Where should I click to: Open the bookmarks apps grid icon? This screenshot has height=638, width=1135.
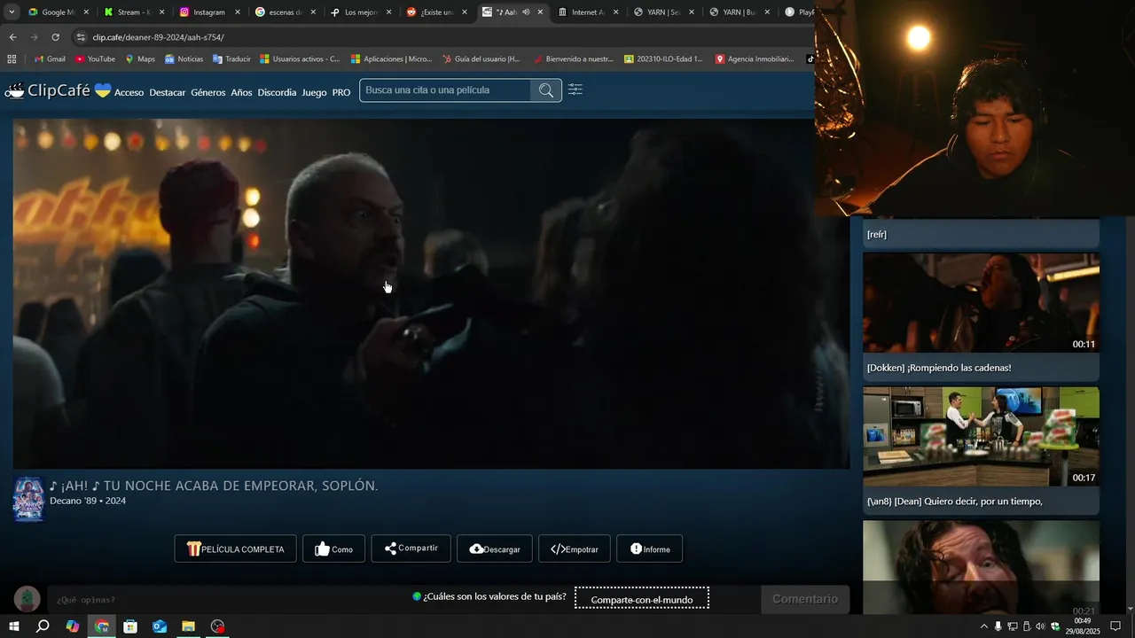[12, 59]
